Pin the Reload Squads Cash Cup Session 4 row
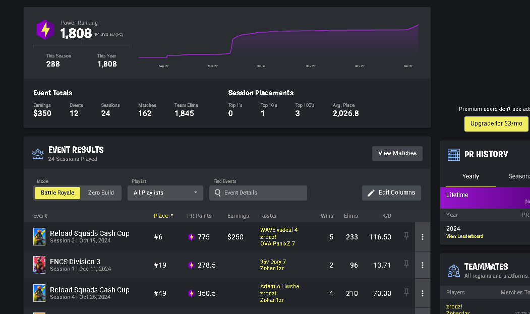The width and height of the screenshot is (530, 314). point(406,292)
